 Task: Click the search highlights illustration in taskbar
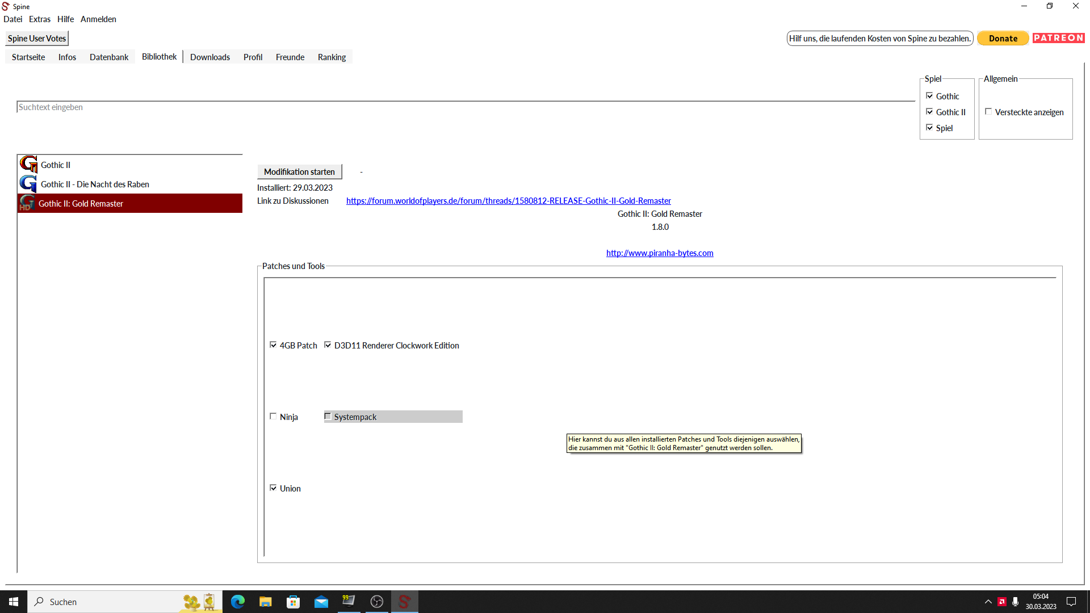(x=200, y=602)
